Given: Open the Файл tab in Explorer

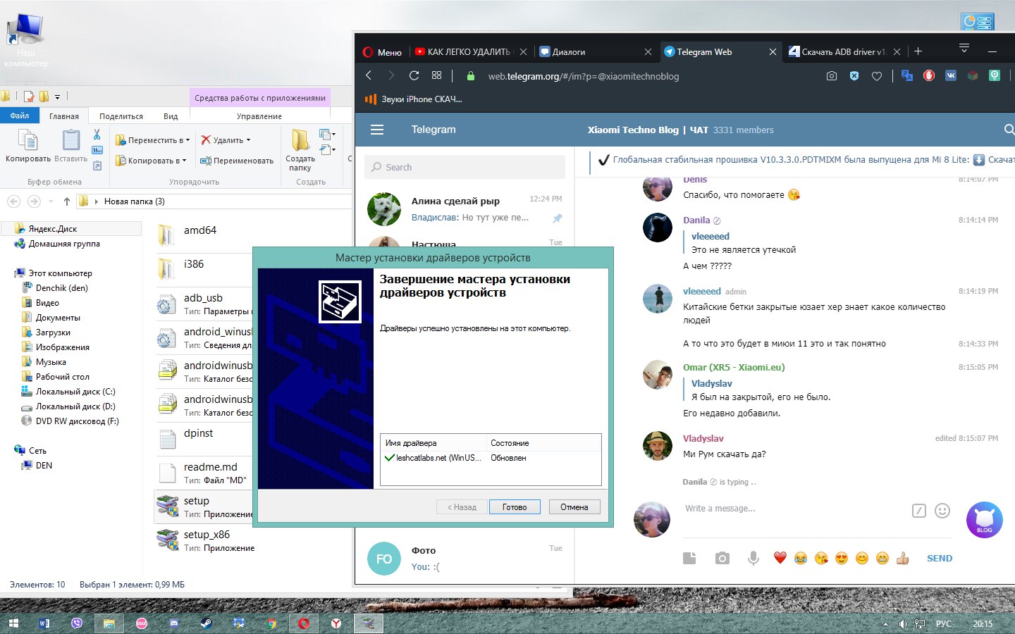Looking at the screenshot, I should click(20, 116).
